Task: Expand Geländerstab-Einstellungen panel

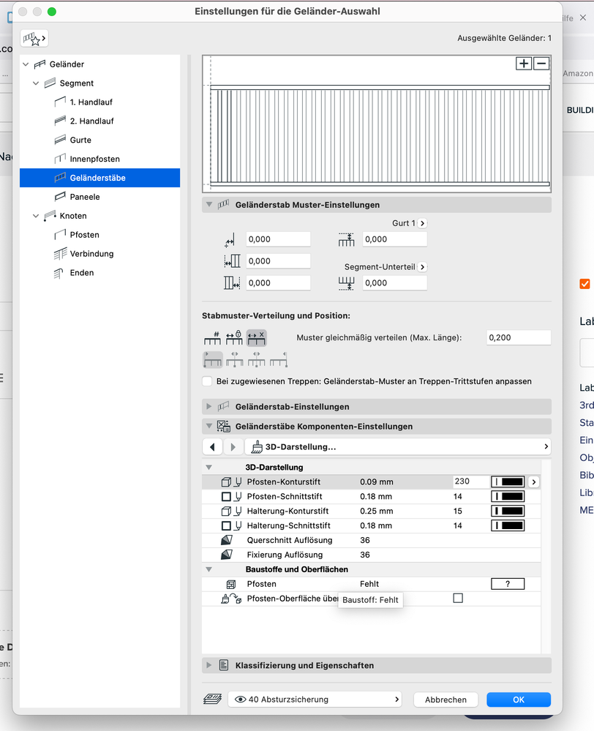Action: (x=209, y=407)
